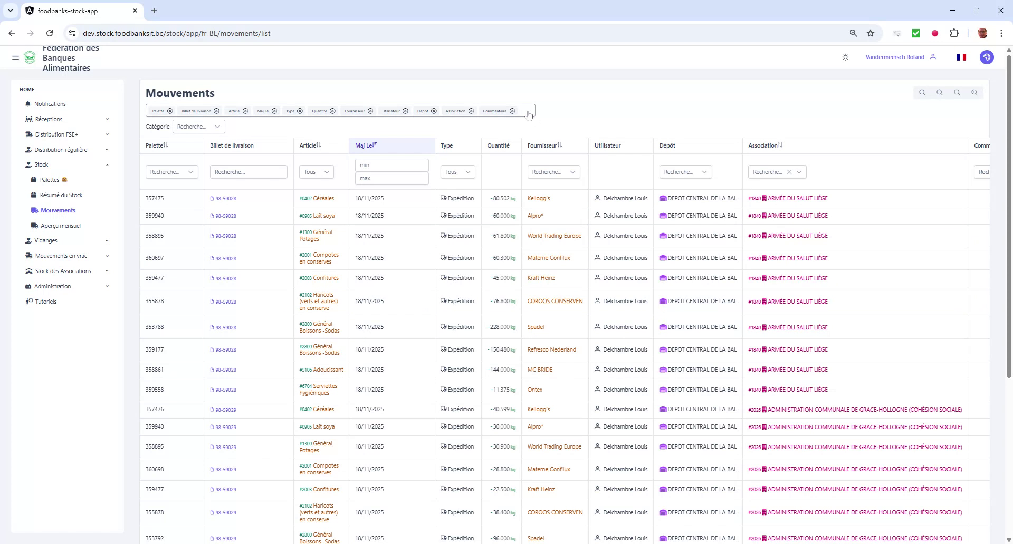Type in the Maj Le min field
Viewport: 1013px width, 544px height.
coord(391,165)
